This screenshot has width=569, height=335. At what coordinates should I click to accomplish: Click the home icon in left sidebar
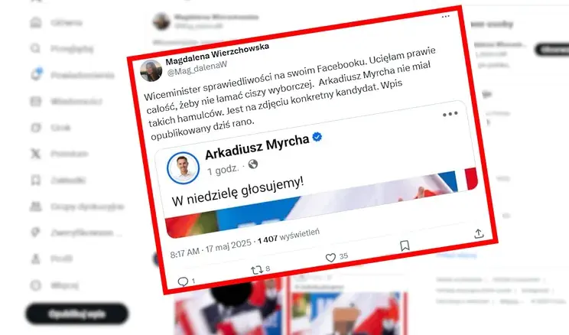(35, 22)
